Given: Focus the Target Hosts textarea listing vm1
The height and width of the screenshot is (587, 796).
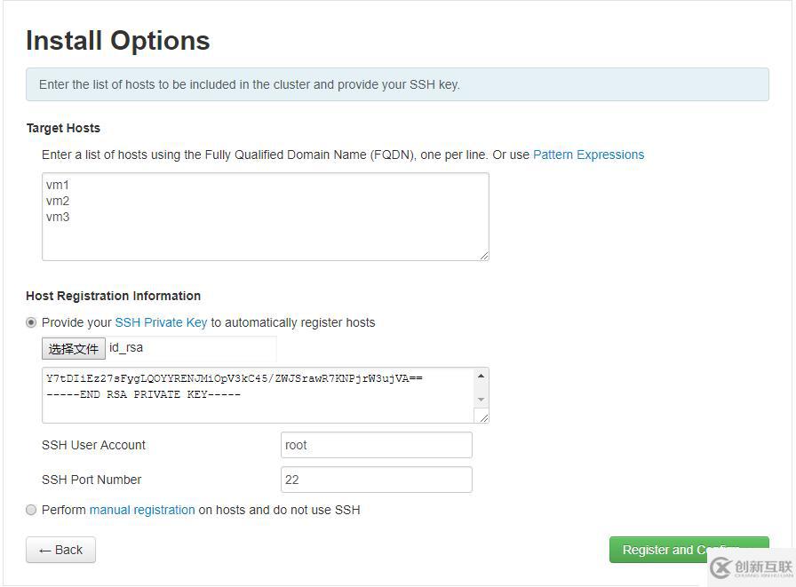Looking at the screenshot, I should (x=266, y=217).
